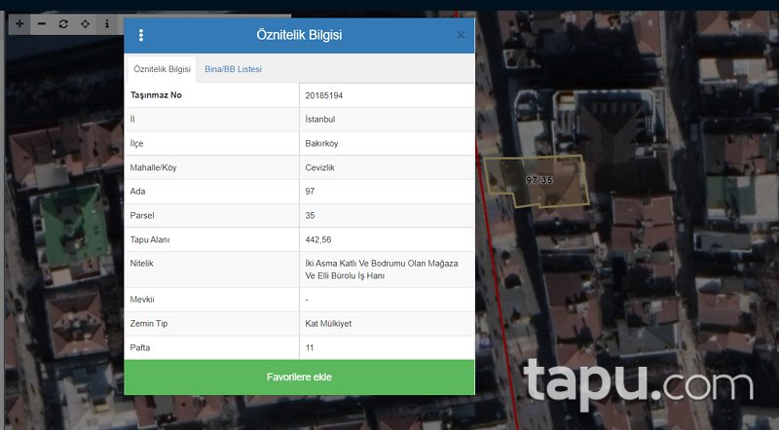Click the green-roofed building on the map

(72, 222)
